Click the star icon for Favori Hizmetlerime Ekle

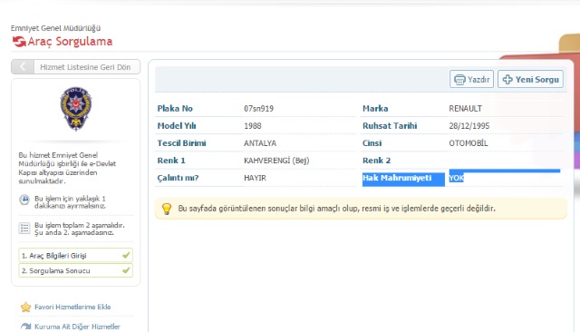(x=25, y=307)
